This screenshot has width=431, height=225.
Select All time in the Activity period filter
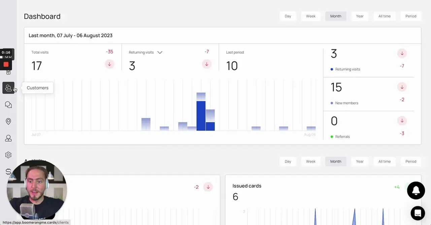tap(385, 161)
